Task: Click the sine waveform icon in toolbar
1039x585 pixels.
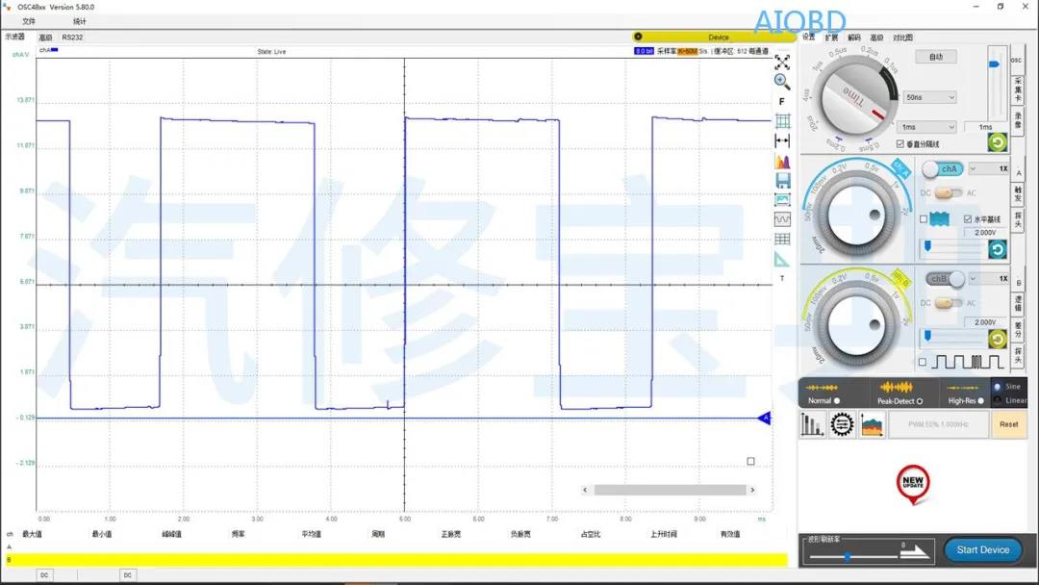Action: [x=782, y=218]
